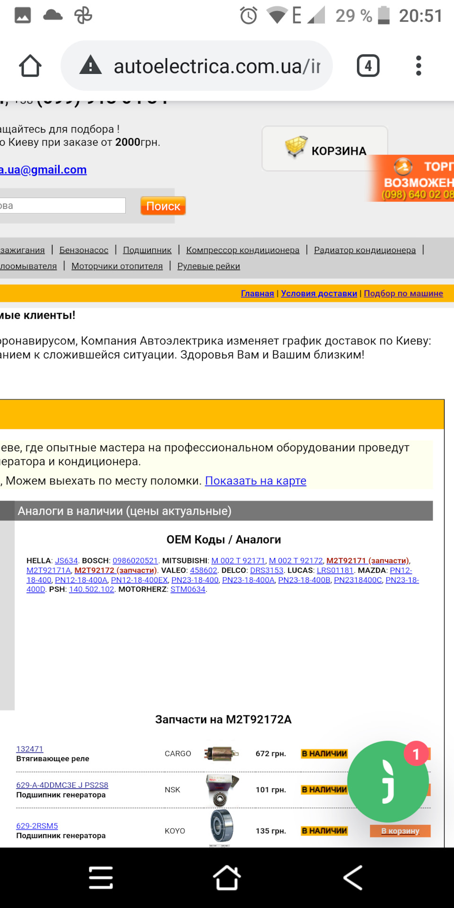
Task: Open part 629-A-4DDMC3E J PS2S8
Action: (x=62, y=785)
